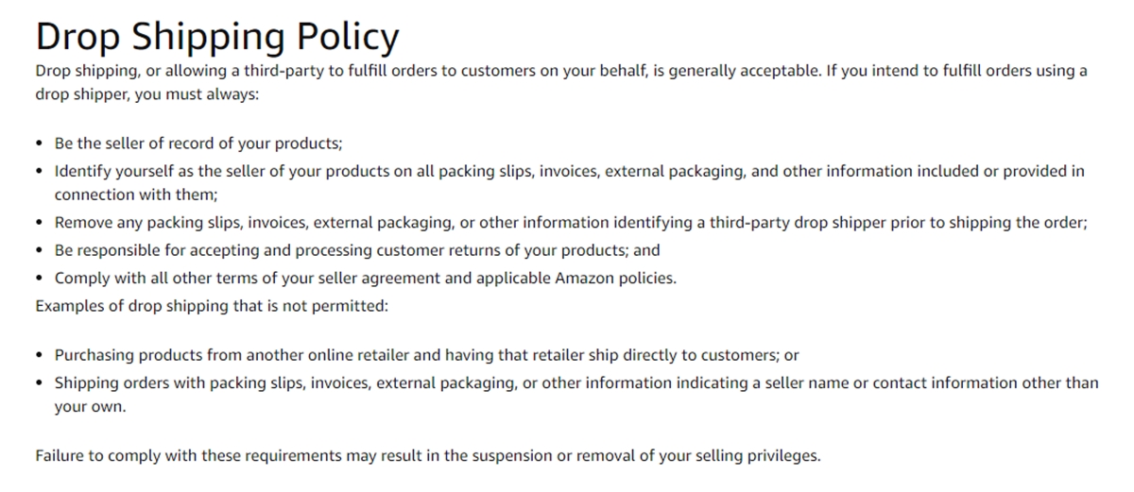Click 'Remove any packing slips' bullet
Viewport: 1134px width, 492px height.
571,224
